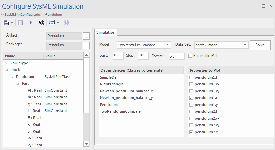Click the new configuration document icon
Image resolution: width=275 pixels, height=150 pixels.
point(7,23)
